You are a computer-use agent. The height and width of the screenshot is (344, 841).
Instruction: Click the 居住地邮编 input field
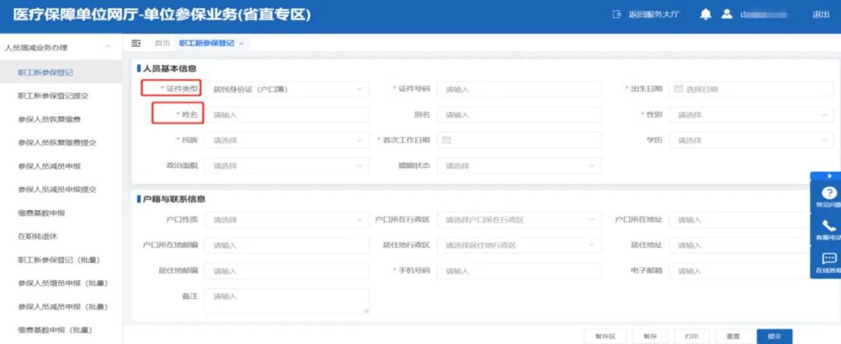287,271
